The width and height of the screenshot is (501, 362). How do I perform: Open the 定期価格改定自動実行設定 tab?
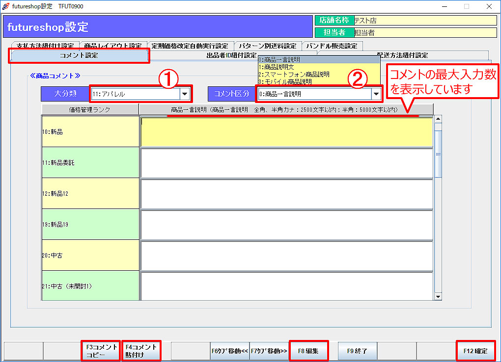[x=190, y=46]
